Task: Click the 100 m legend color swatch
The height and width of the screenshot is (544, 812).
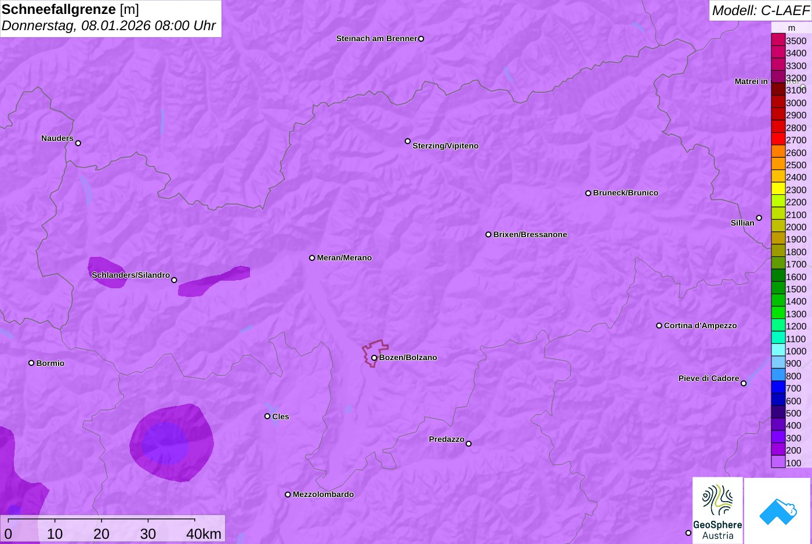Action: click(x=778, y=462)
